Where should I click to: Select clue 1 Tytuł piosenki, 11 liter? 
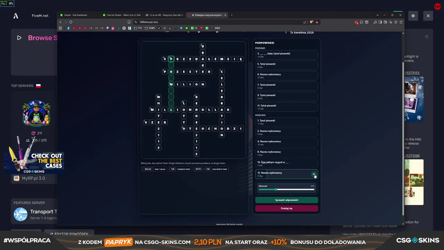287,122
